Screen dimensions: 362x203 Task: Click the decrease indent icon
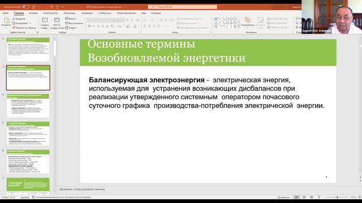click(161, 20)
